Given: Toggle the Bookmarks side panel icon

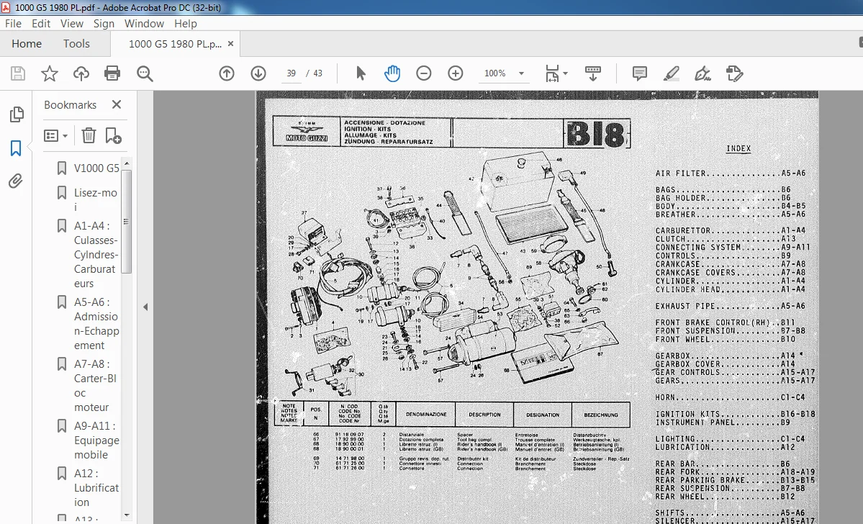Looking at the screenshot, I should click(16, 148).
